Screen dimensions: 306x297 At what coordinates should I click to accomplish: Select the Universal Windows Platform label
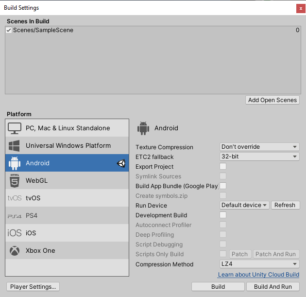click(x=68, y=146)
